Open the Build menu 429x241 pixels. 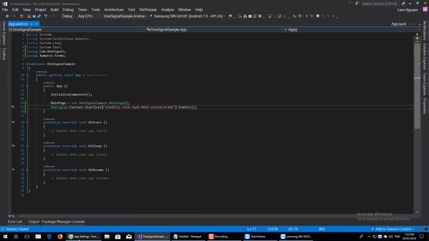tap(54, 9)
